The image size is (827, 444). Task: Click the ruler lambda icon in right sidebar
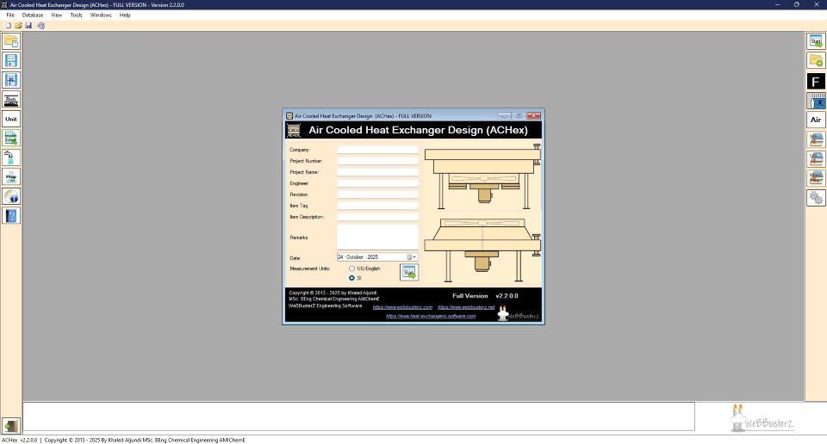coord(816,101)
